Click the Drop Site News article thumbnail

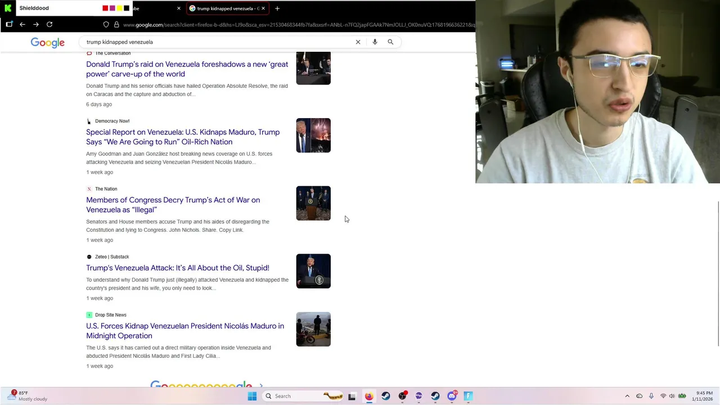313,329
